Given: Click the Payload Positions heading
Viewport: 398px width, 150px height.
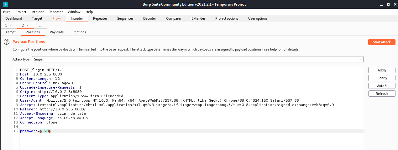Looking at the screenshot, I should tap(29, 42).
